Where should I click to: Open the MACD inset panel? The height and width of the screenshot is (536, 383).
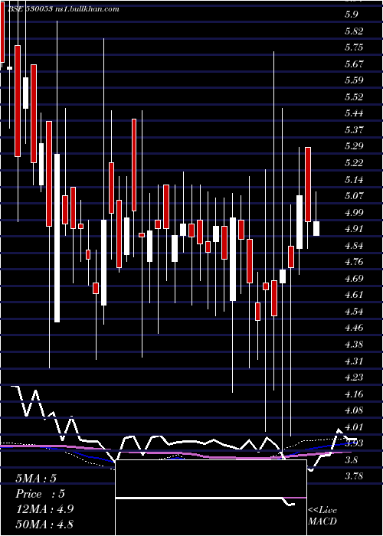pyautogui.click(x=211, y=498)
